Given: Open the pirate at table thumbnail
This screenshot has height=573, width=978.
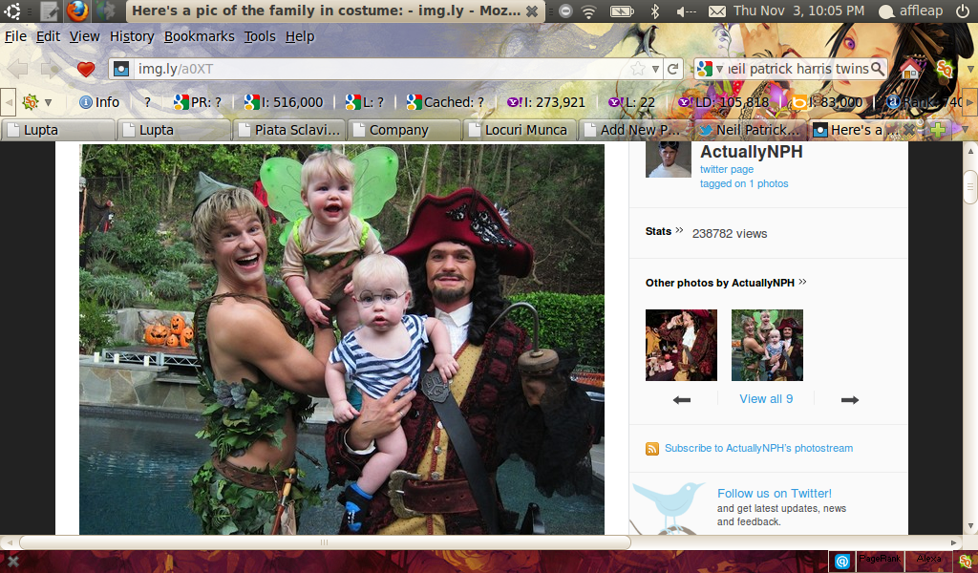Looking at the screenshot, I should point(681,345).
